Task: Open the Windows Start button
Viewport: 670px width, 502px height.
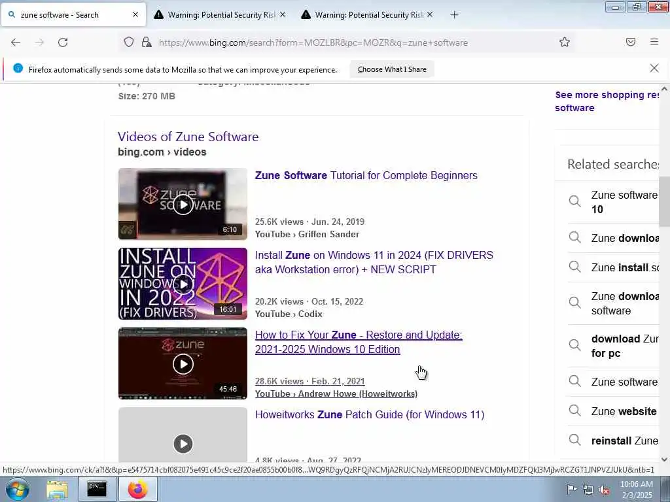Action: 18,490
